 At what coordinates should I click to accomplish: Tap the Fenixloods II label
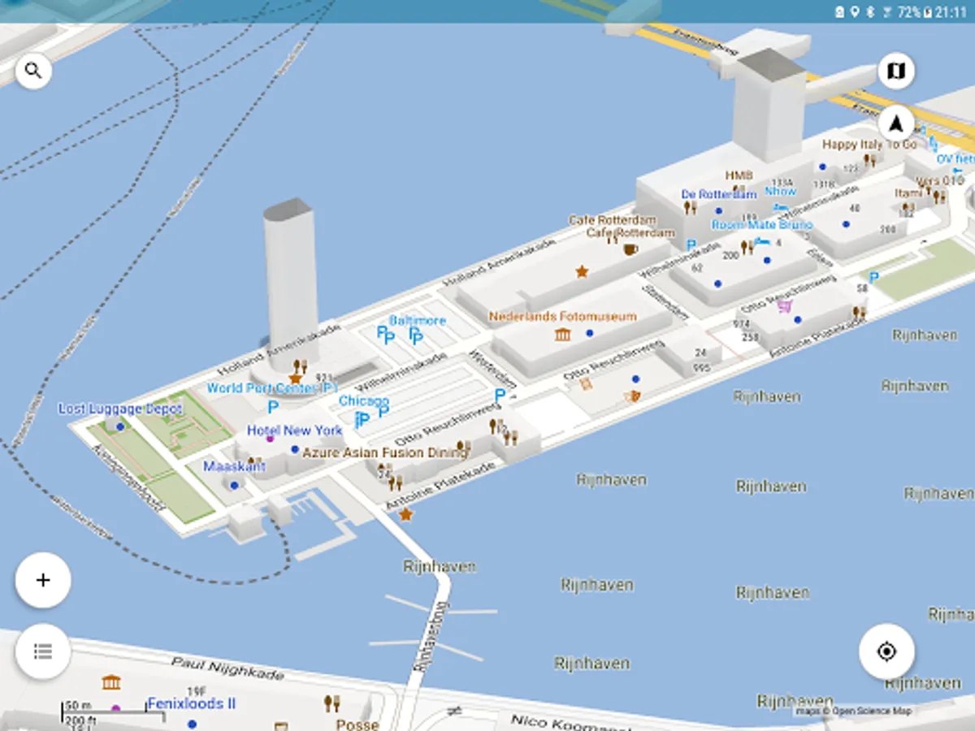pos(192,703)
